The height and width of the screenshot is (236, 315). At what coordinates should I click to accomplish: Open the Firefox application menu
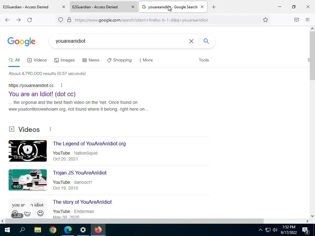click(x=308, y=20)
